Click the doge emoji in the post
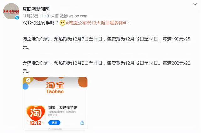The height and width of the screenshot is (133, 201). (62, 23)
